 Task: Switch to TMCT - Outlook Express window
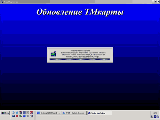[x=74, y=113]
